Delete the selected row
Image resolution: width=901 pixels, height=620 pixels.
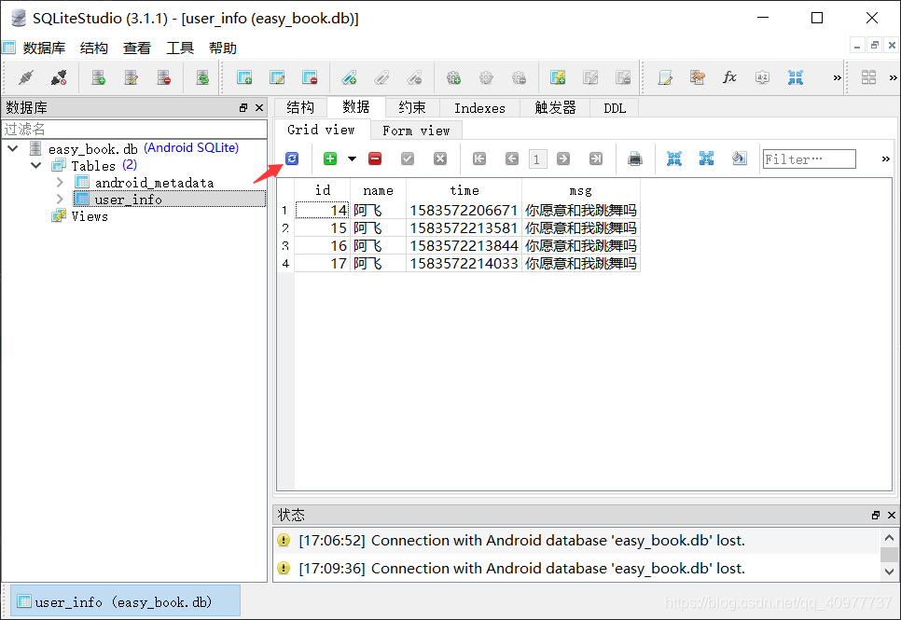pyautogui.click(x=376, y=158)
